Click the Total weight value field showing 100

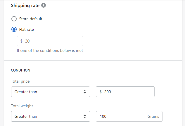pos(123,116)
